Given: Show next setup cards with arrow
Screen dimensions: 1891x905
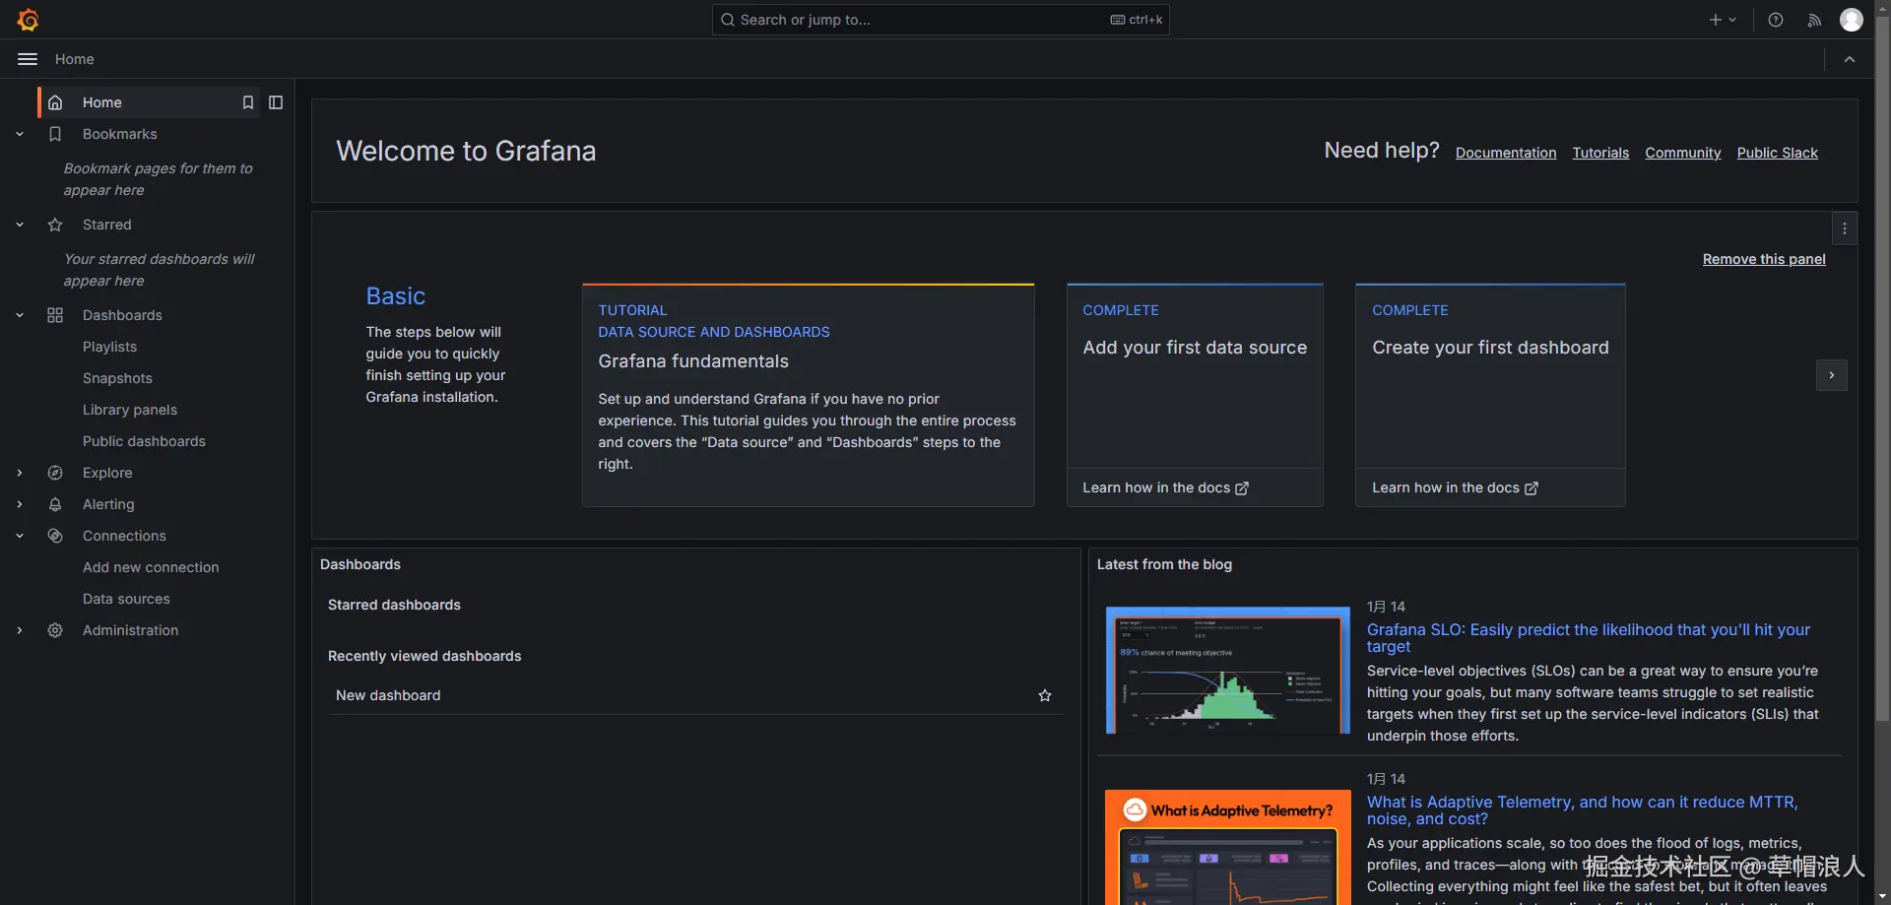Looking at the screenshot, I should [x=1832, y=375].
